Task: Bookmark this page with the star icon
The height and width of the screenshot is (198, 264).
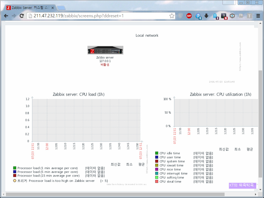Action: click(172, 16)
